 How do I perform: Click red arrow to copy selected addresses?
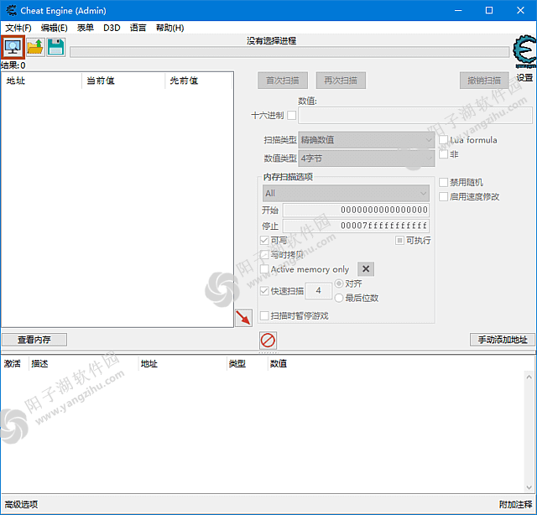(243, 318)
